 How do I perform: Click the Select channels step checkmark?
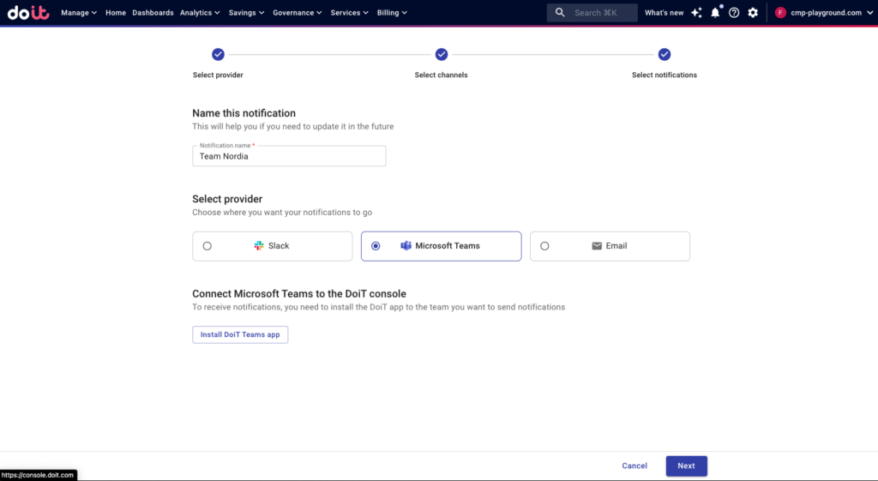[442, 55]
